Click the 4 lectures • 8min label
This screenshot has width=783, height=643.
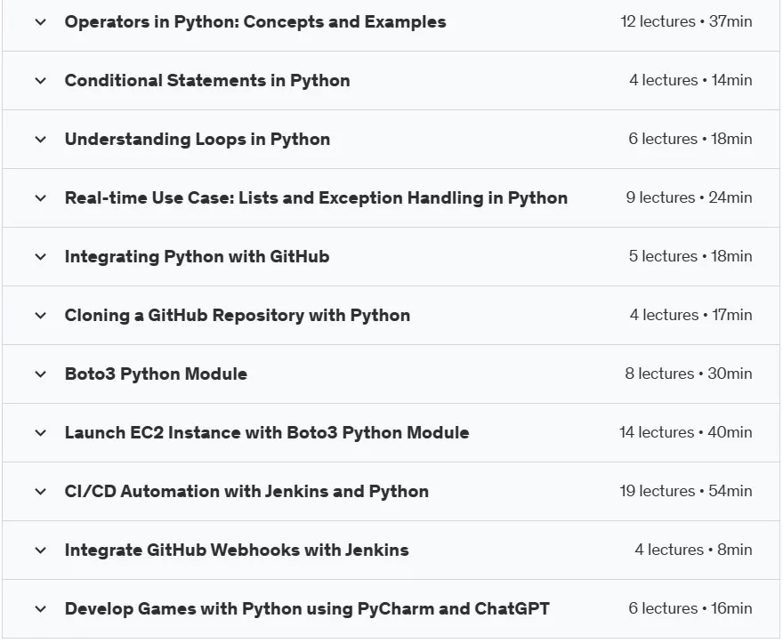click(693, 550)
